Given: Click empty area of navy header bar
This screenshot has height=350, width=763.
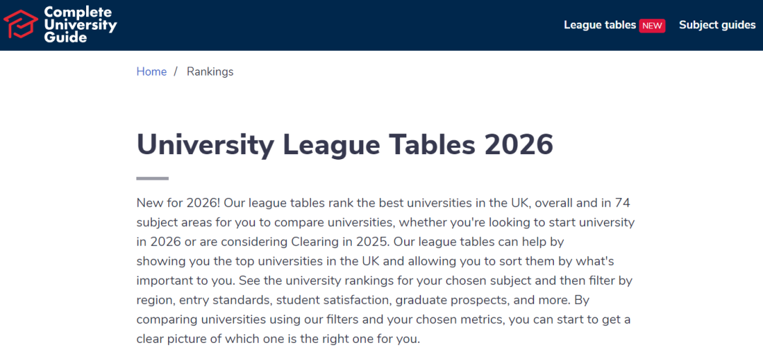Looking at the screenshot, I should pyautogui.click(x=353, y=25).
